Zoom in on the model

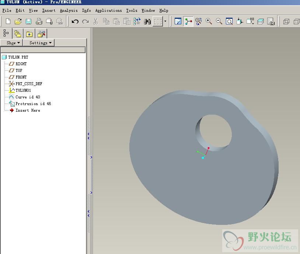(209, 21)
